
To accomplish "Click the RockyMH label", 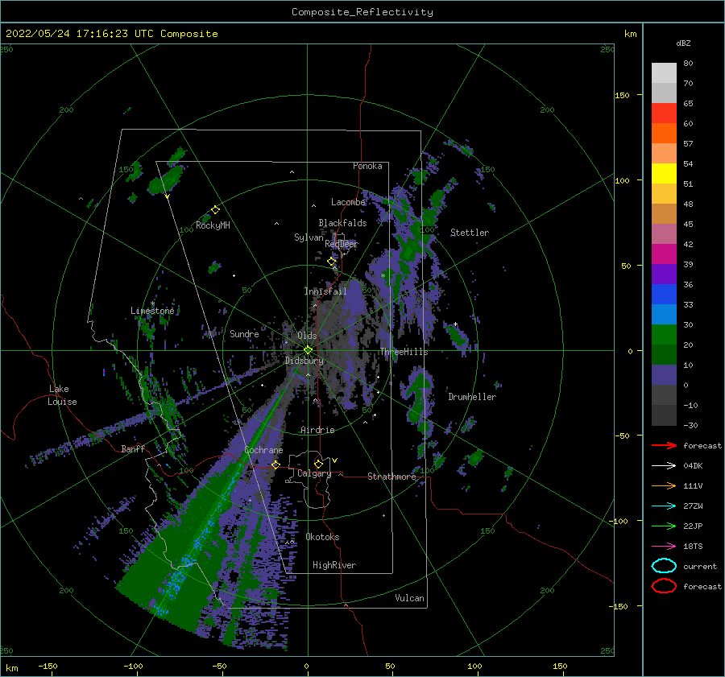I will (213, 225).
